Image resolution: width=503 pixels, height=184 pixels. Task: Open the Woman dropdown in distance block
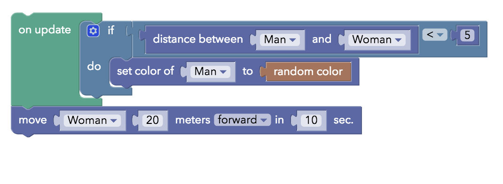(377, 40)
